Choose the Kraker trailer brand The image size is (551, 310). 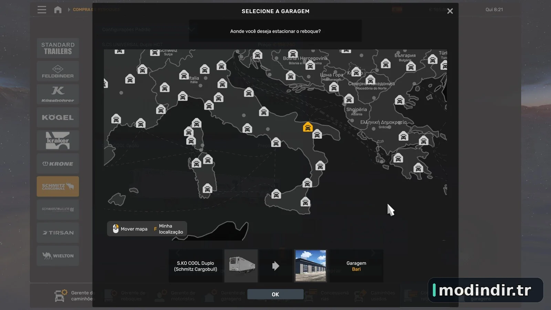click(58, 141)
